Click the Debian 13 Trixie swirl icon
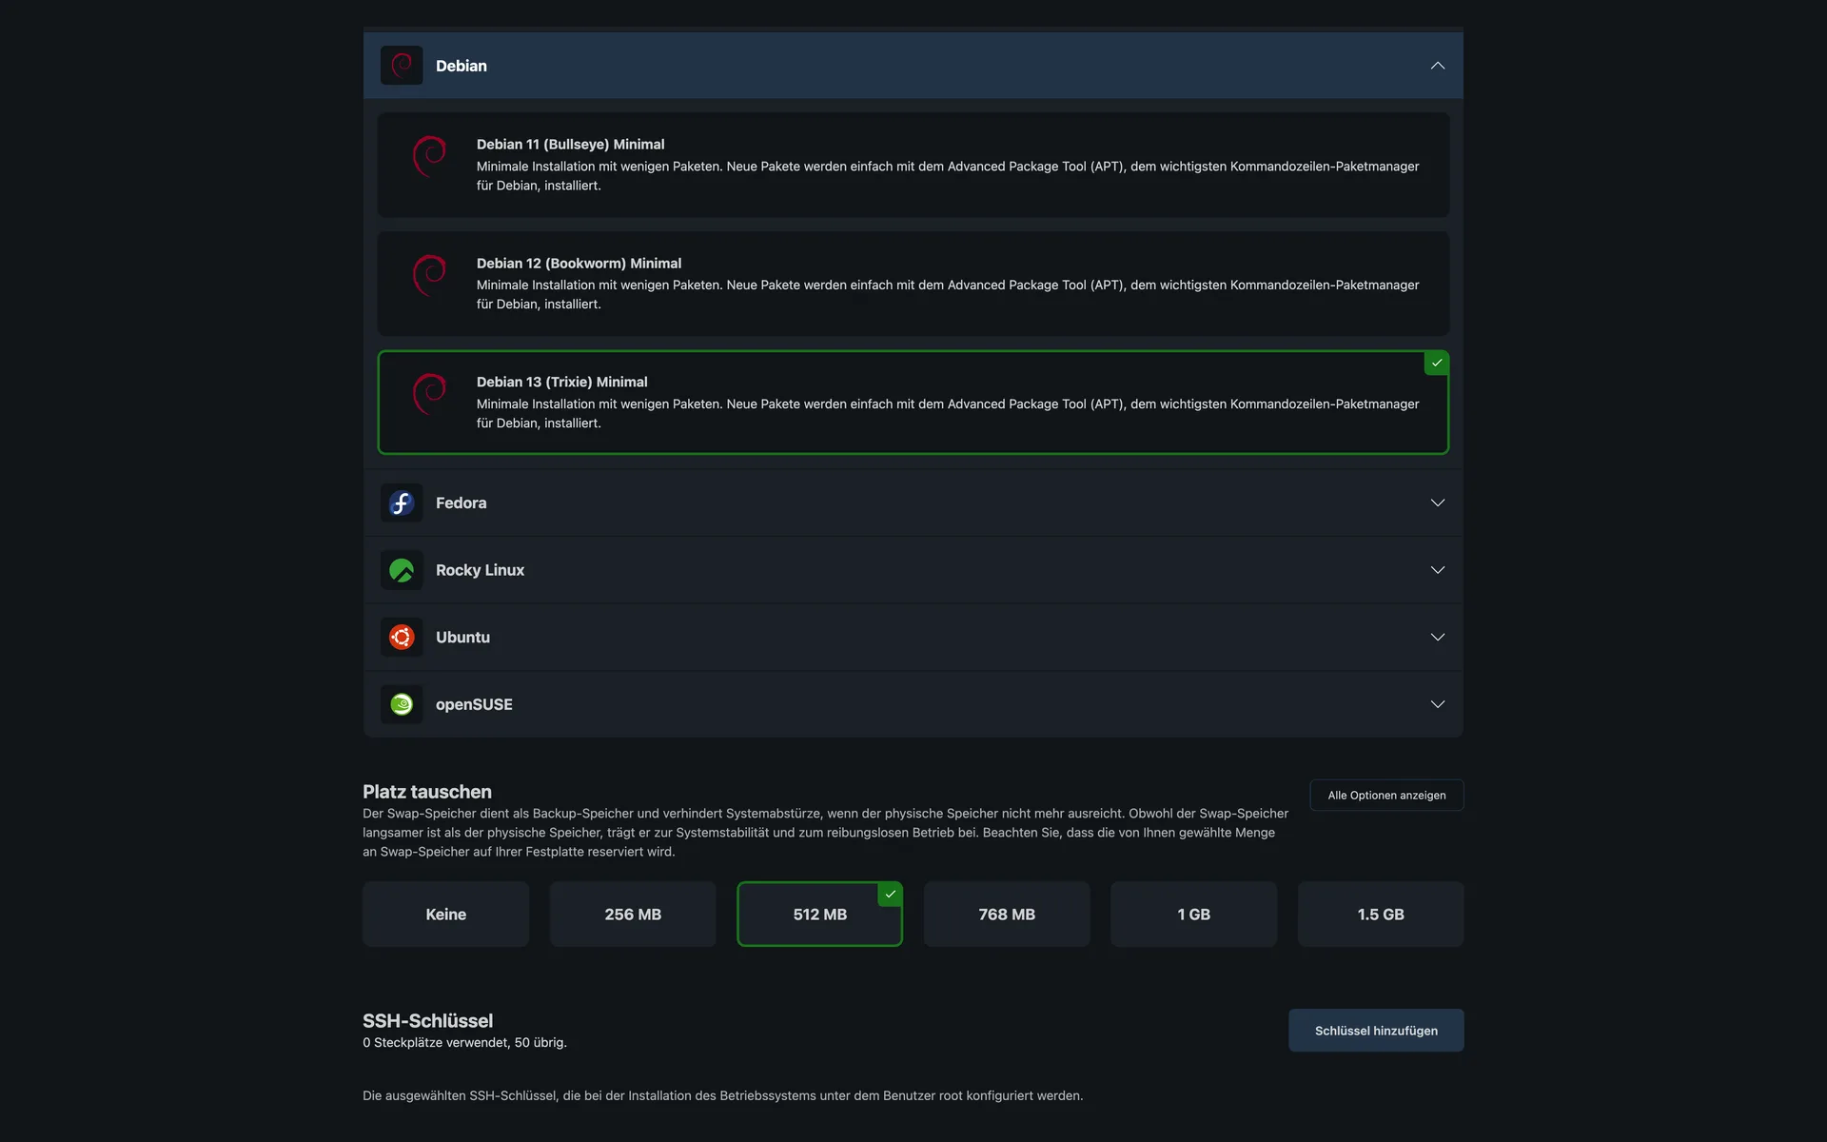Screen dimensions: 1827x1142 (x=429, y=394)
